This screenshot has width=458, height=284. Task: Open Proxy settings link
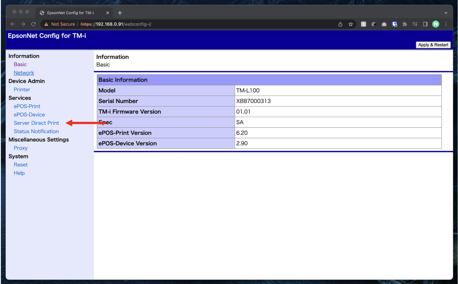(21, 148)
